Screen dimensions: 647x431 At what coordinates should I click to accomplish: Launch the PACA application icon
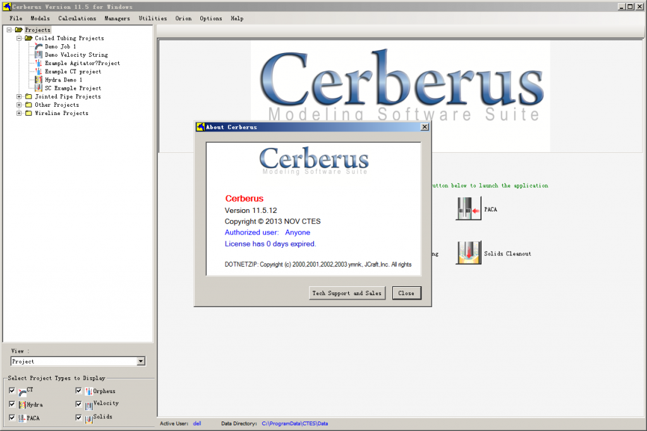[x=468, y=208]
